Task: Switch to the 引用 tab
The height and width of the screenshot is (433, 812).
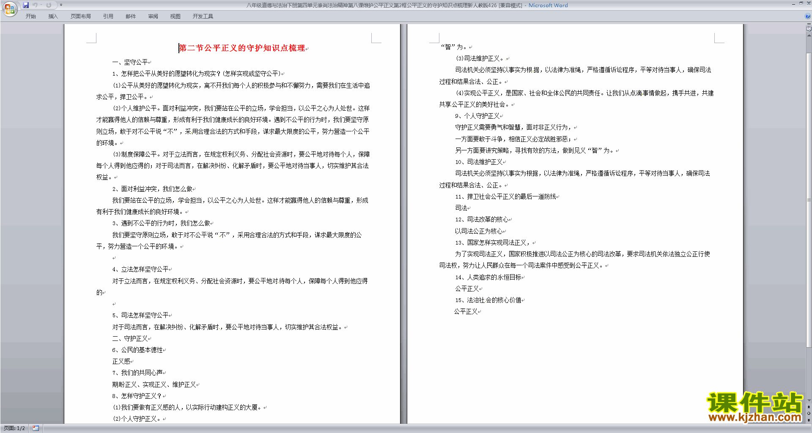Action: 108,16
